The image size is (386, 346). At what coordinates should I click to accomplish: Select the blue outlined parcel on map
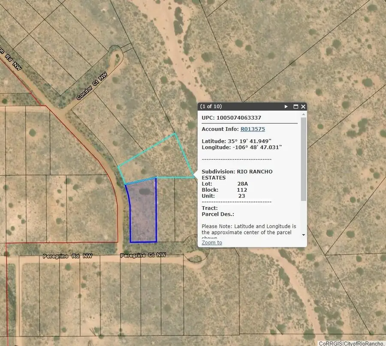(x=143, y=210)
